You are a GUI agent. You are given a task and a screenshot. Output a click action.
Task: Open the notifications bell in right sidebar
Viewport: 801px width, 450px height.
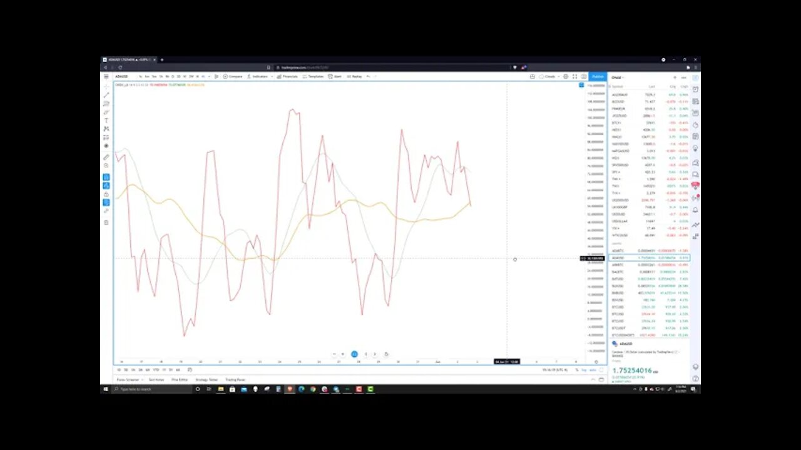[695, 210]
